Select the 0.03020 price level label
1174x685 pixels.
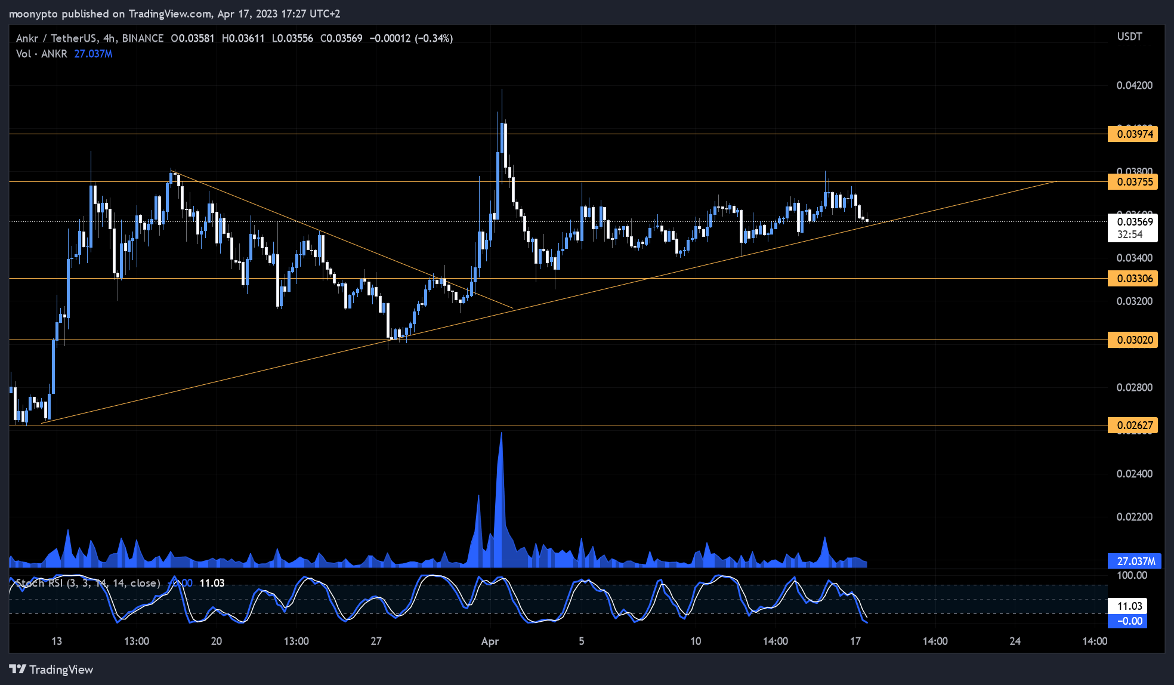tap(1132, 340)
